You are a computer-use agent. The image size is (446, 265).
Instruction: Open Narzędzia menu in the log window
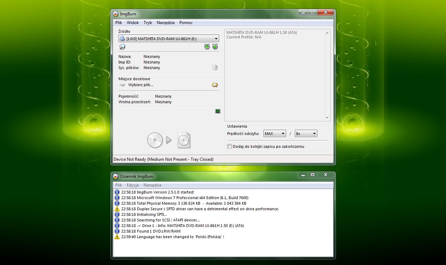152,185
